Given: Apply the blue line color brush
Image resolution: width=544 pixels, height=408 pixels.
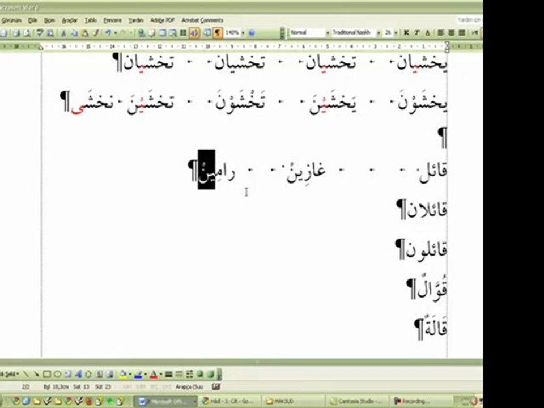Looking at the screenshot, I should click(x=138, y=374).
